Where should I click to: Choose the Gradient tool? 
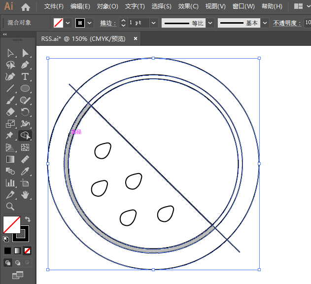(10, 159)
